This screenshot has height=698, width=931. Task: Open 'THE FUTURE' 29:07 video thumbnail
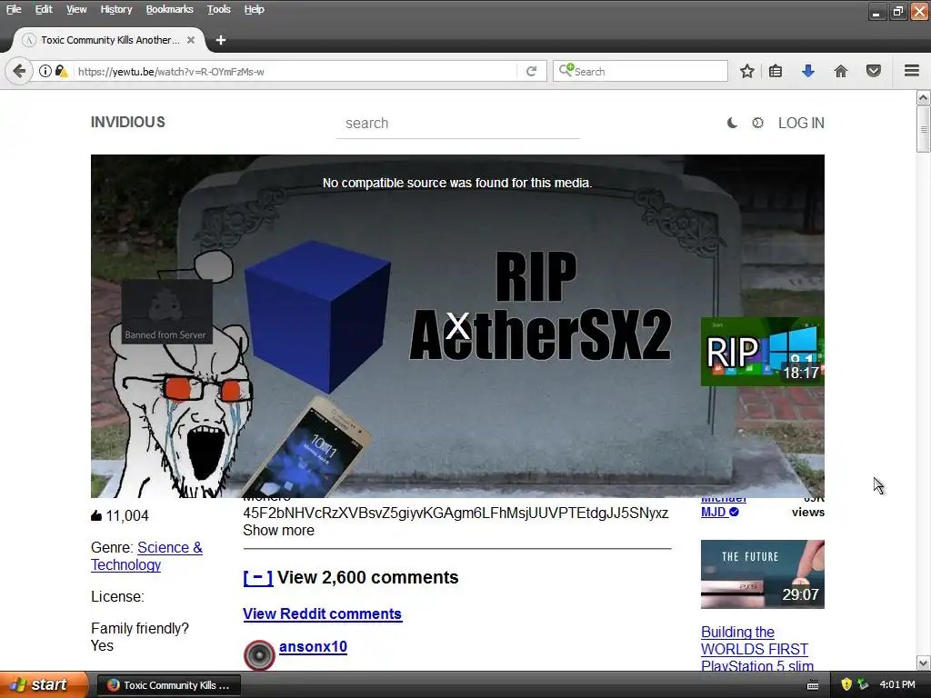coord(763,574)
